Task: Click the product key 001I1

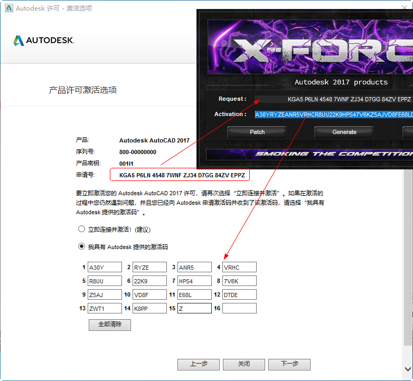Action: click(x=126, y=164)
